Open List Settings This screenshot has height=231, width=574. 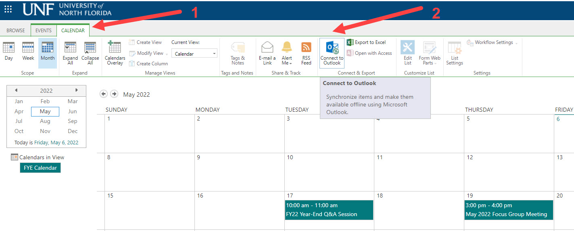[x=455, y=53]
